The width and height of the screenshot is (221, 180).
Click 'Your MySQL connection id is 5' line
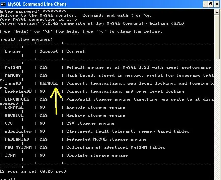[39, 19]
